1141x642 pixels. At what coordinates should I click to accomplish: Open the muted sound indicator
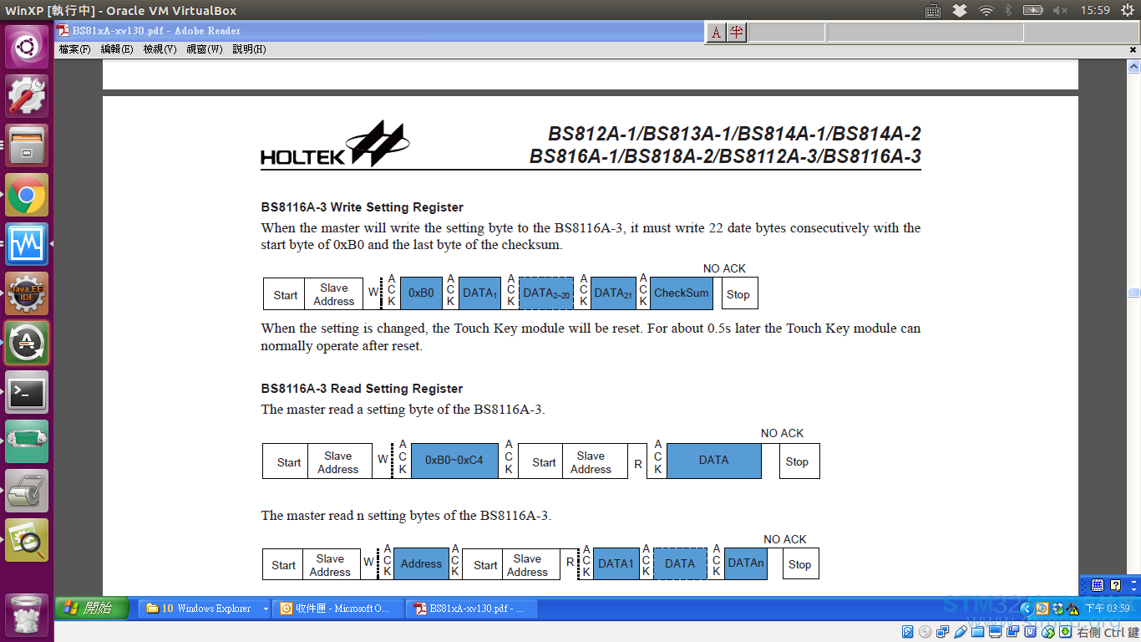tap(1060, 10)
